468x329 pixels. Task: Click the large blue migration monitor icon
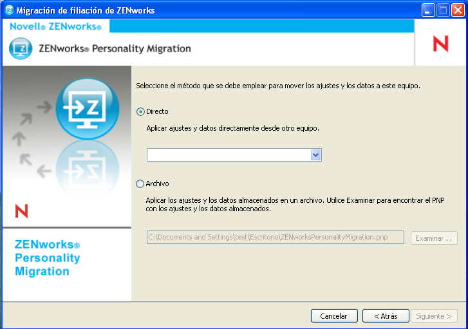(x=88, y=108)
